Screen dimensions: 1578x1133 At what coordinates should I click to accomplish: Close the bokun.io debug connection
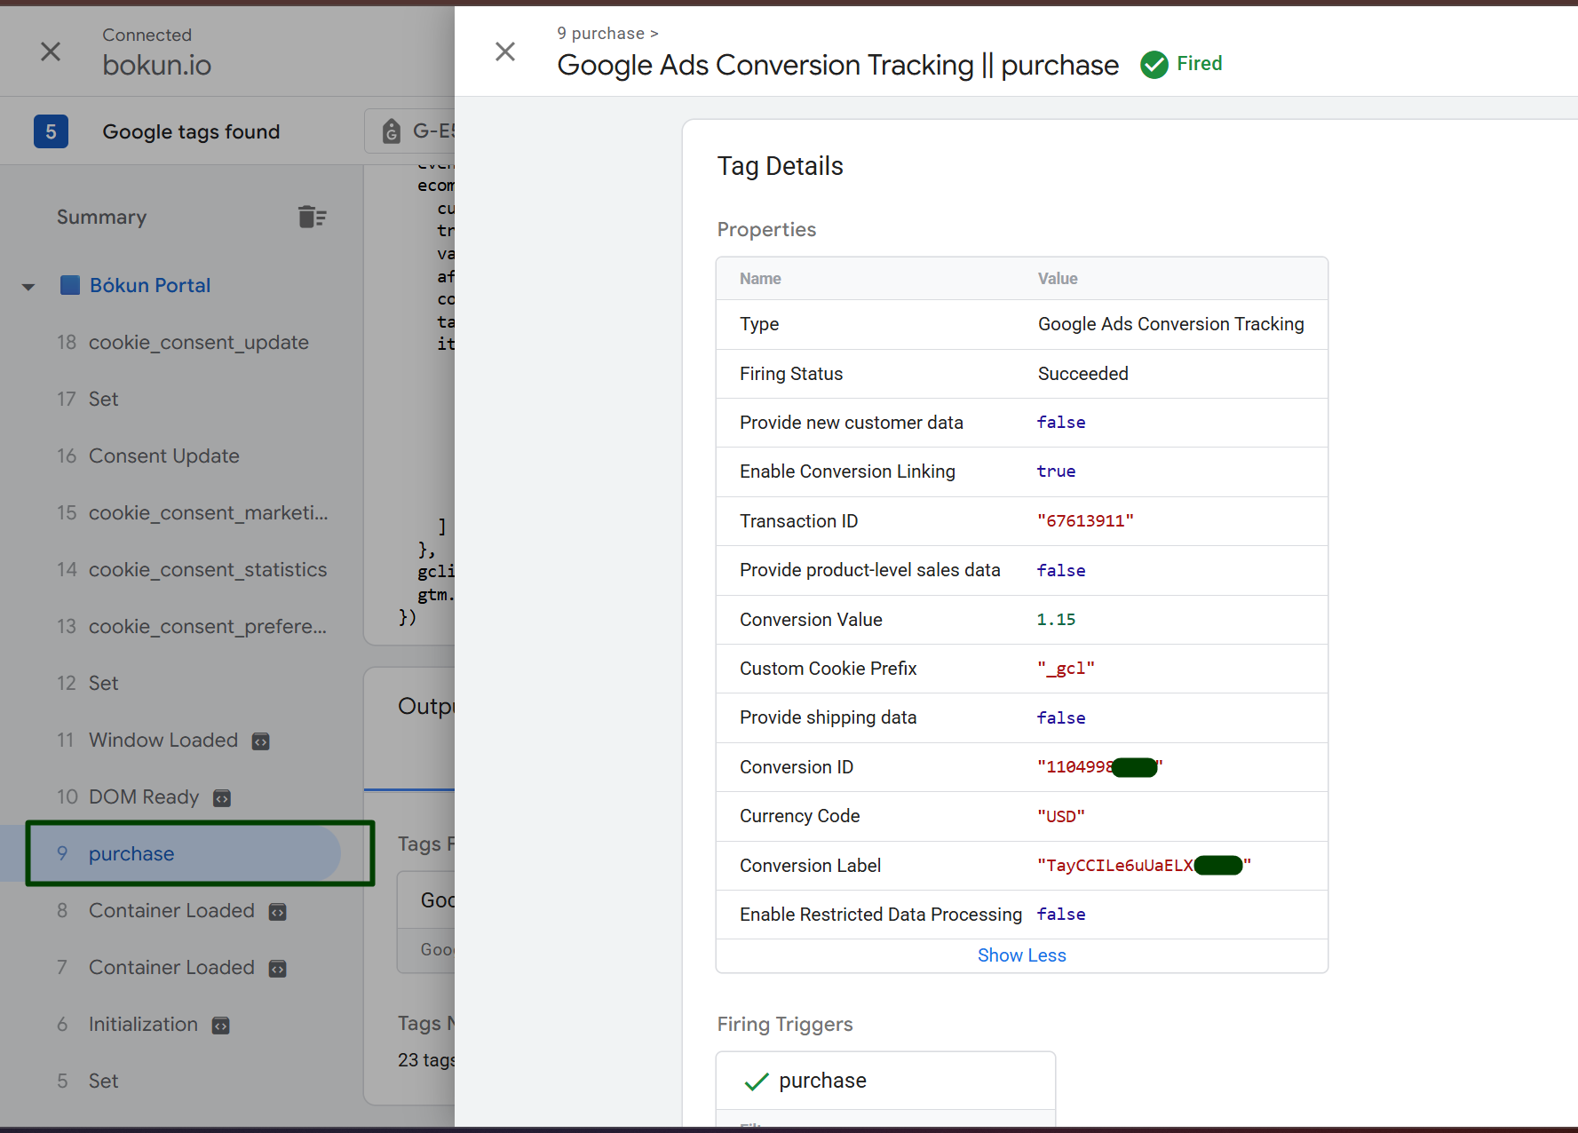click(51, 52)
